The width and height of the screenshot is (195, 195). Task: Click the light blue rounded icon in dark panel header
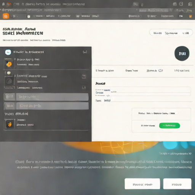(8, 52)
